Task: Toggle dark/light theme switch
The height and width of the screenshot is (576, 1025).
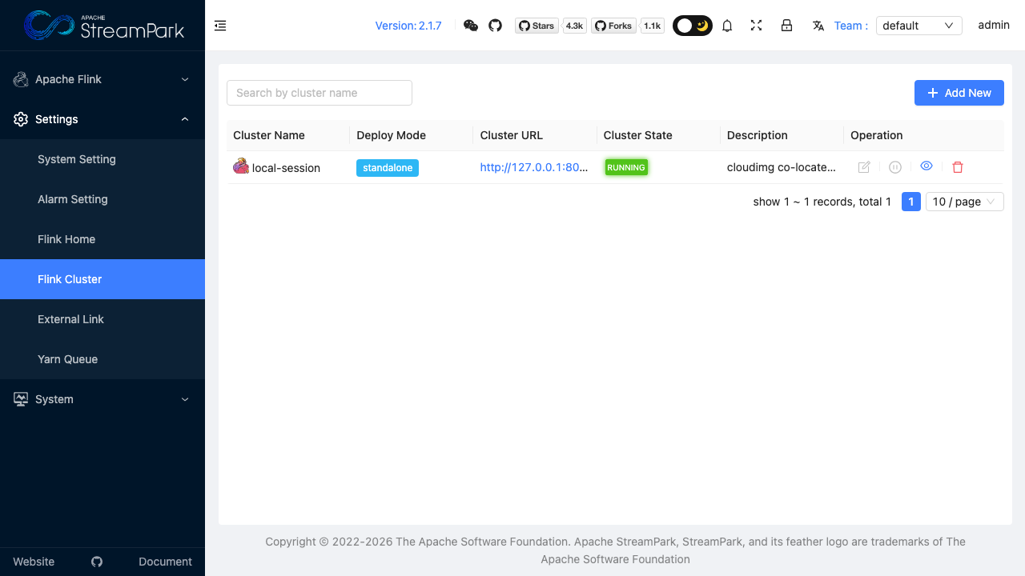Action: point(693,26)
